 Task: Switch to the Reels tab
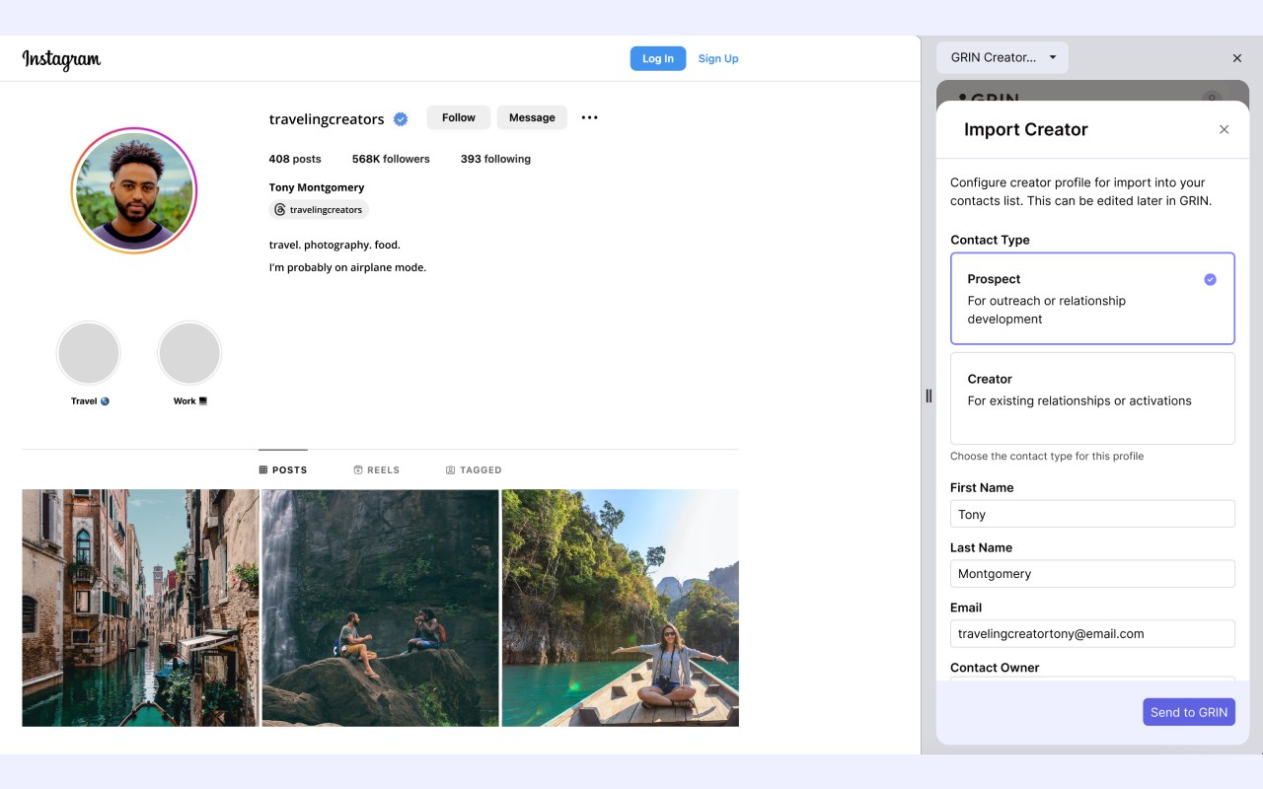coord(377,470)
